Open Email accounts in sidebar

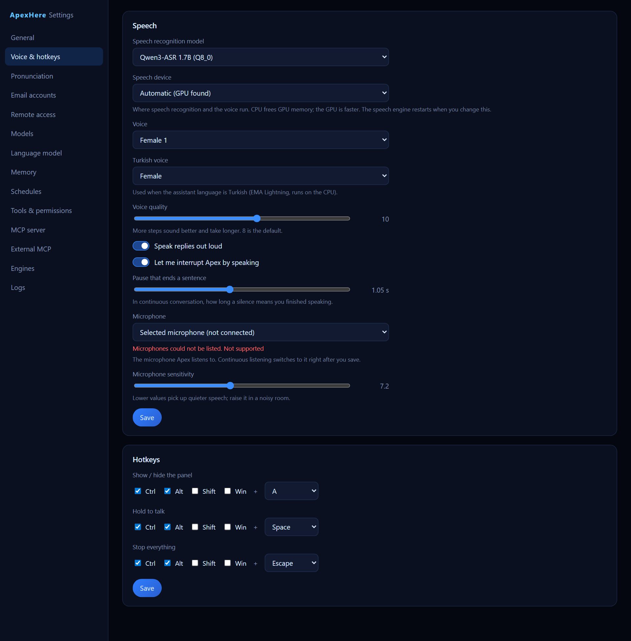(54, 95)
